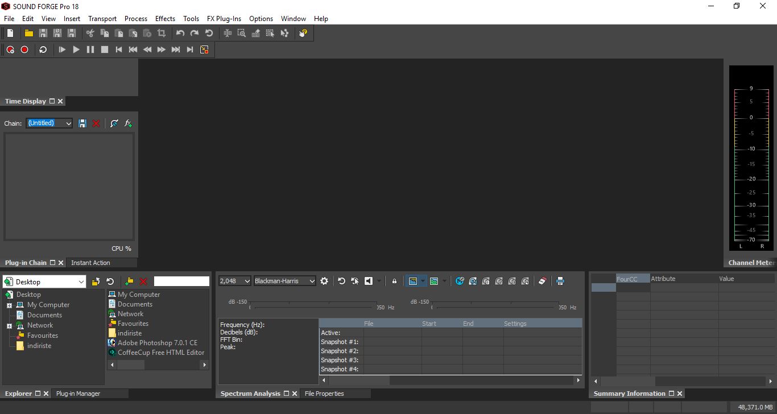Refresh the spectrum analysis display

coord(341,281)
